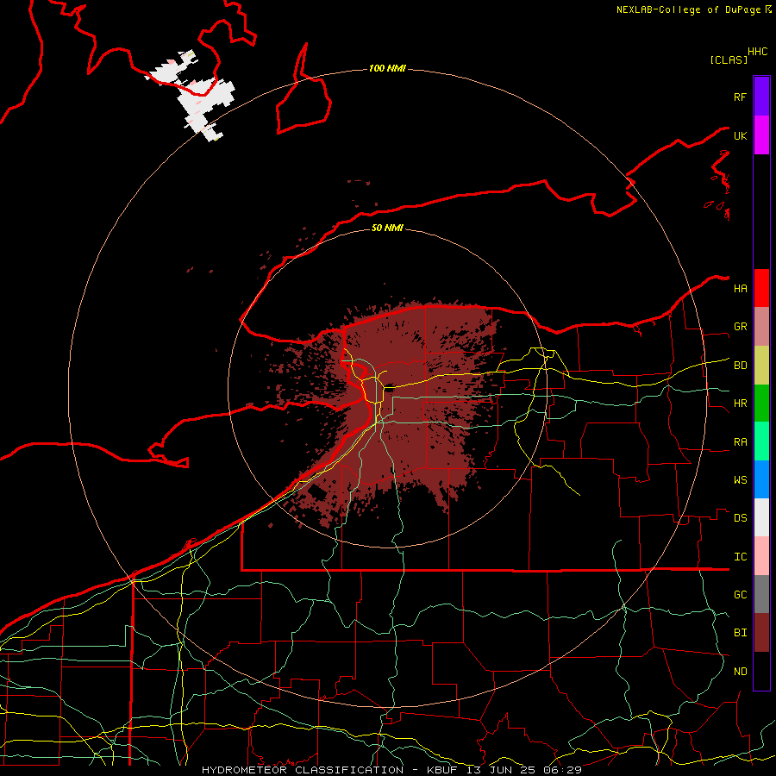Click the BI legend label
The image size is (776, 776).
(x=741, y=633)
